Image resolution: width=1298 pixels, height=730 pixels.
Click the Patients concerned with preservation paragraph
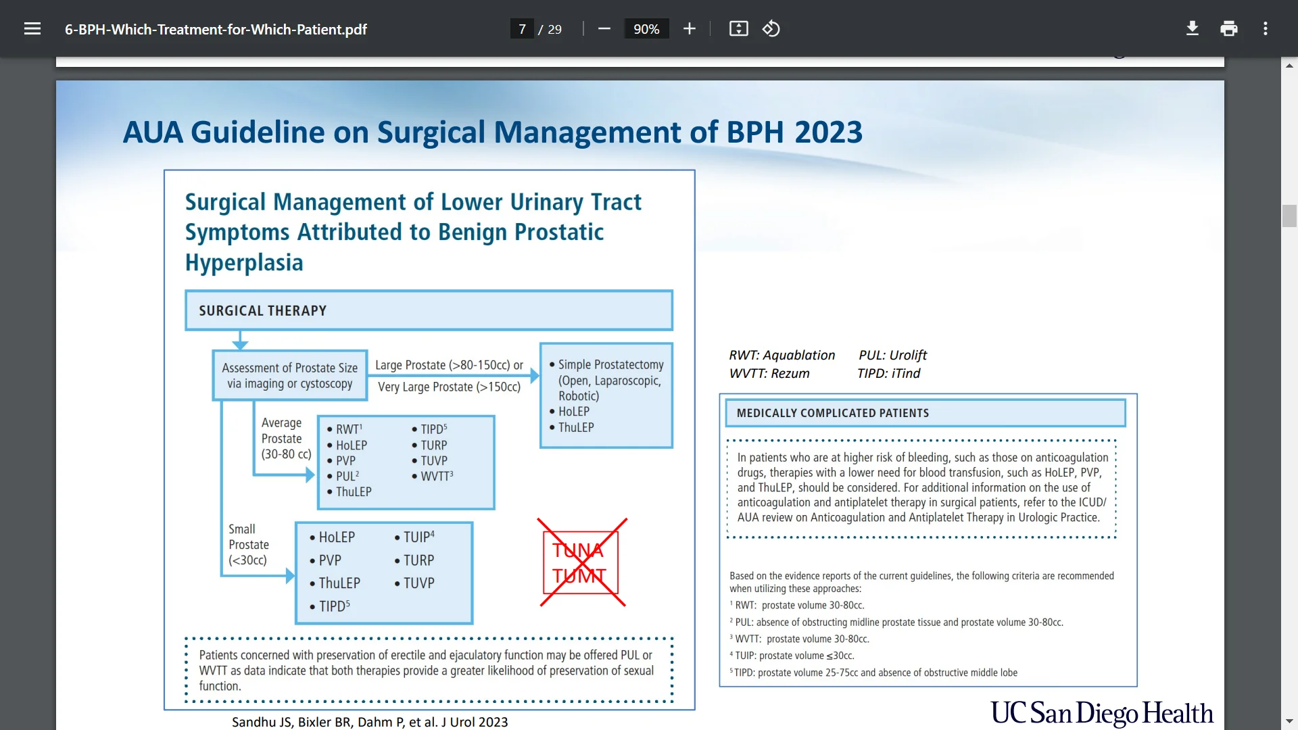(427, 671)
